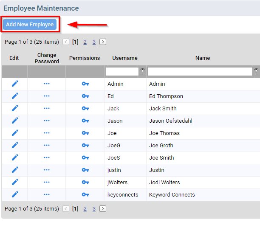
Task: Open permissions key for Jack Smith
Action: 85,108
